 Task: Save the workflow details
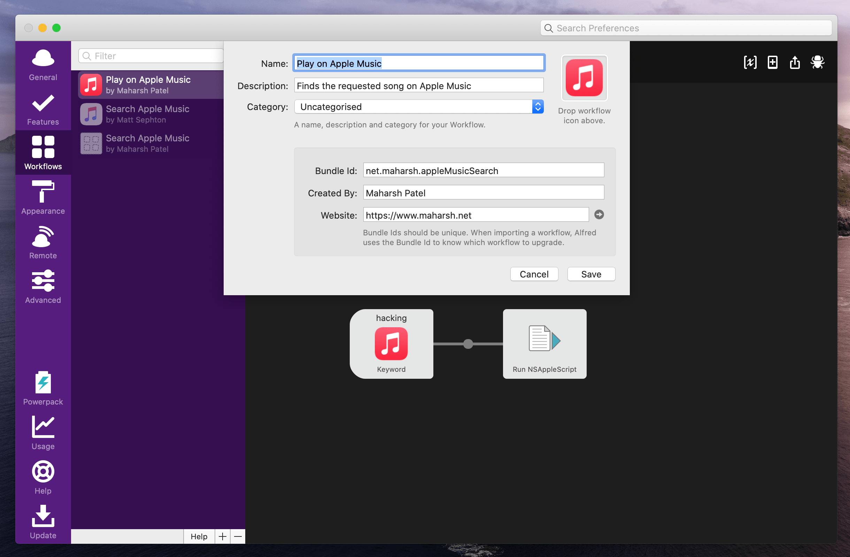tap(591, 274)
